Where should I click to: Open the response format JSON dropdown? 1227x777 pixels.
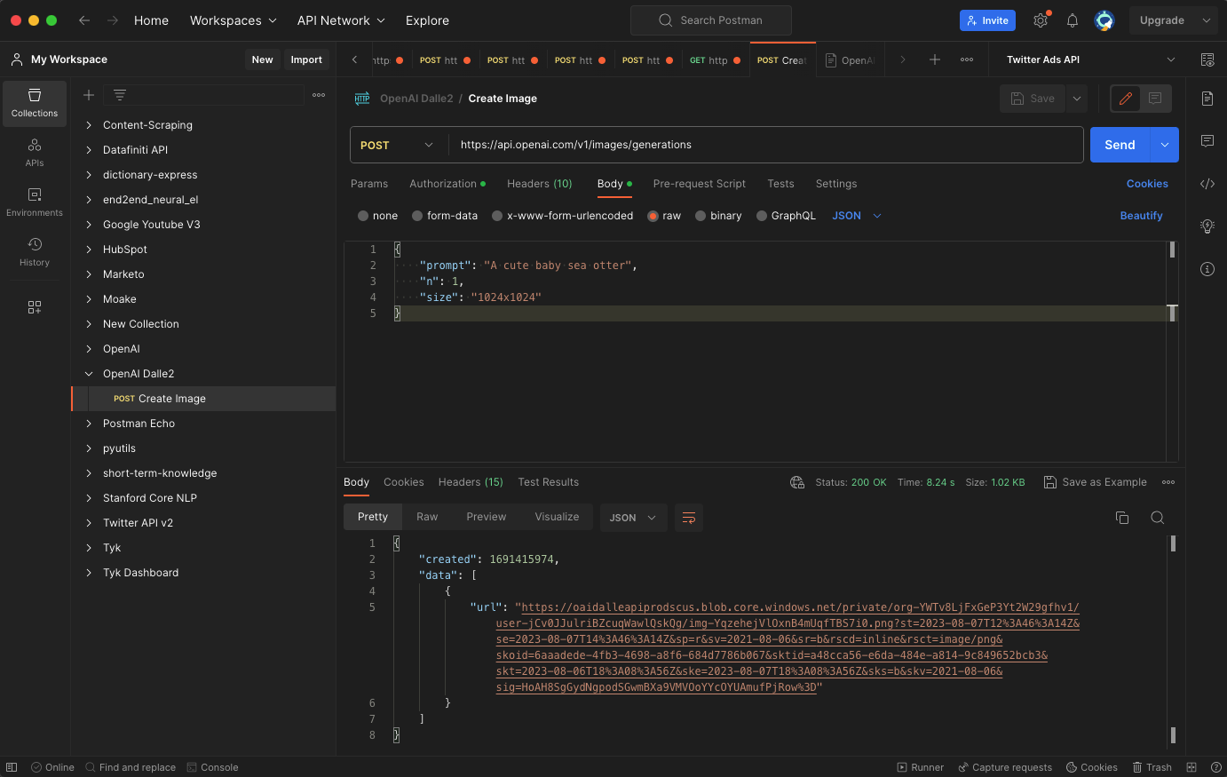click(x=633, y=518)
